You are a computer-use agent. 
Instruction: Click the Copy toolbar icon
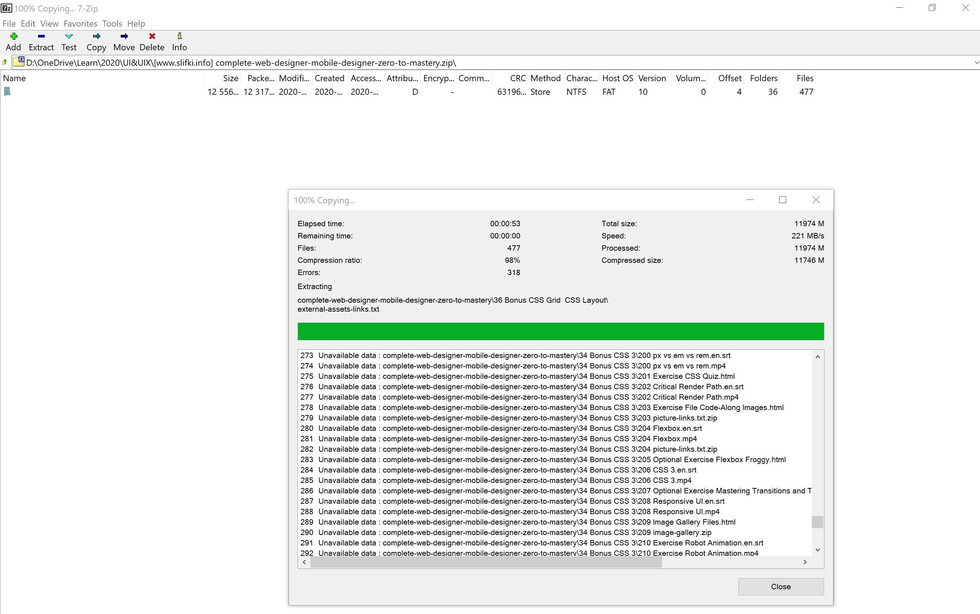pos(96,41)
